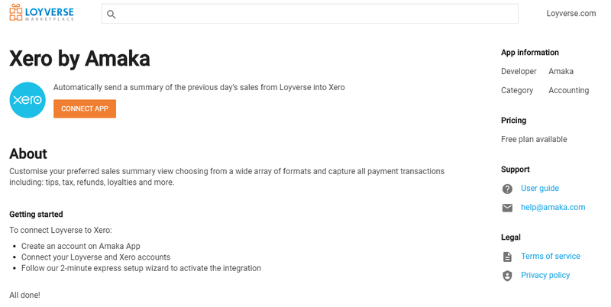Click the round Xero app logo
The image size is (611, 307).
click(27, 100)
